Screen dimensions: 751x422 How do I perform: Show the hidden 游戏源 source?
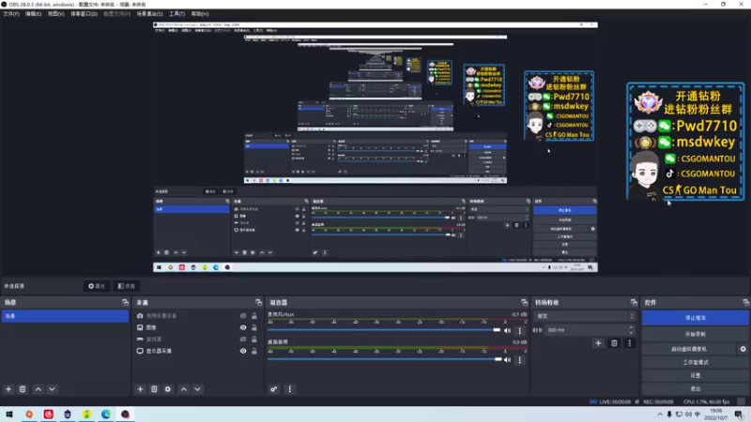243,339
